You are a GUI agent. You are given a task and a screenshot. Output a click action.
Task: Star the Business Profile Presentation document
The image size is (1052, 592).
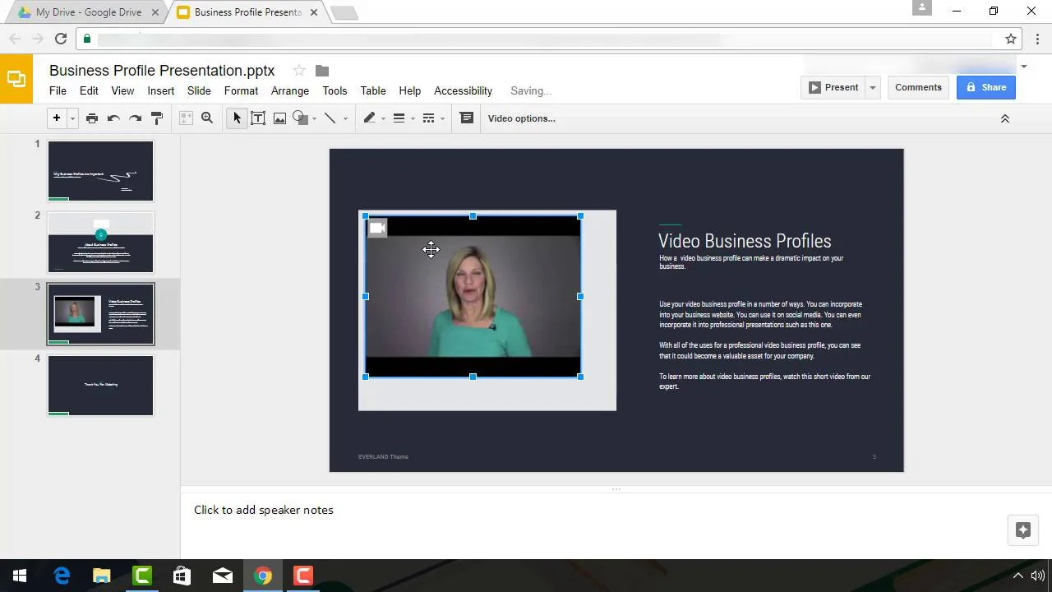point(299,71)
